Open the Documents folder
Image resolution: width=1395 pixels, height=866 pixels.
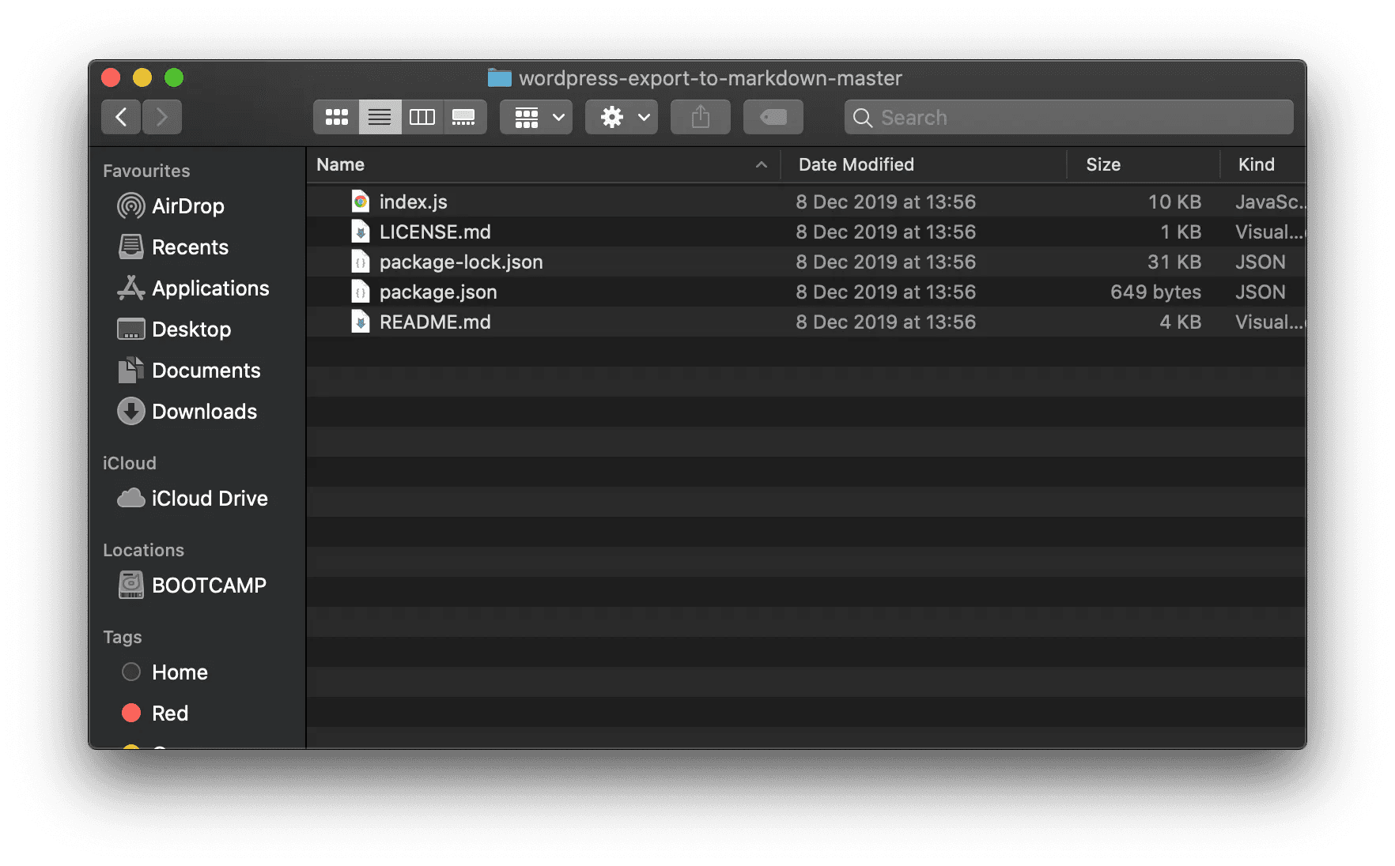point(206,371)
